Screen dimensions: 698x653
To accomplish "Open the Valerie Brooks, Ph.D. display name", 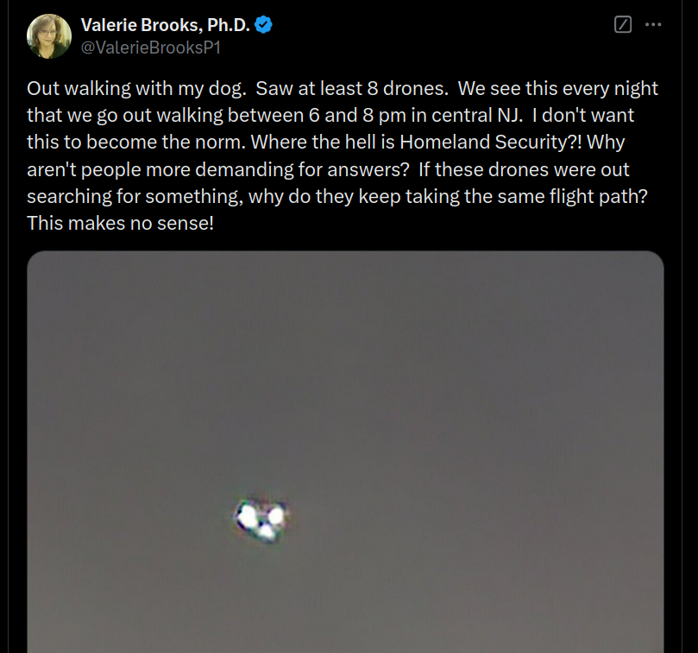I will [166, 25].
